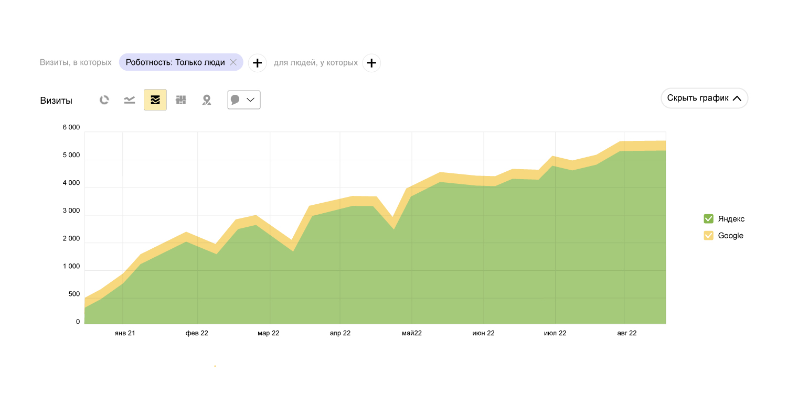Click the Яндекс legend label

(x=731, y=219)
